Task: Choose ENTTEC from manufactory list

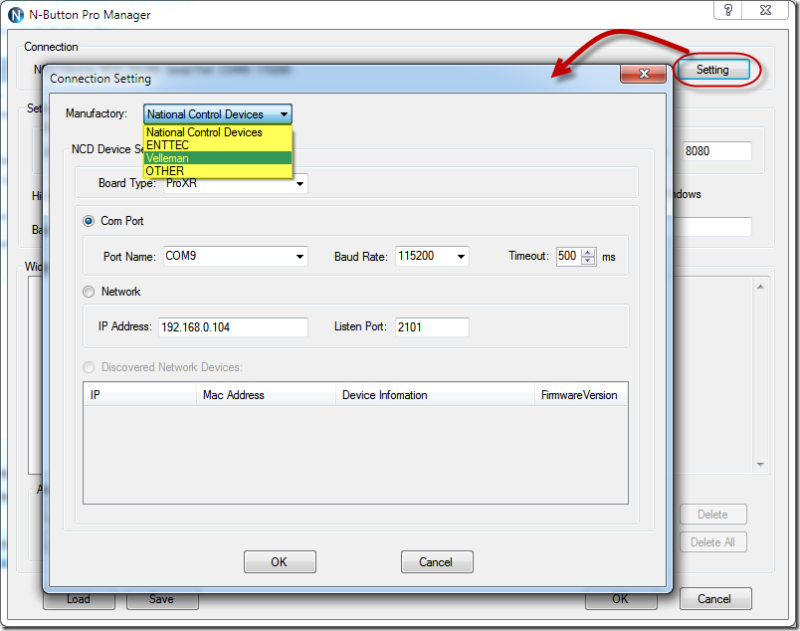Action: pyautogui.click(x=218, y=145)
